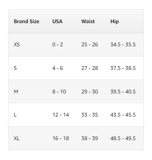
Task: Click hip value 43.5 - 45.5
Action: (x=123, y=115)
